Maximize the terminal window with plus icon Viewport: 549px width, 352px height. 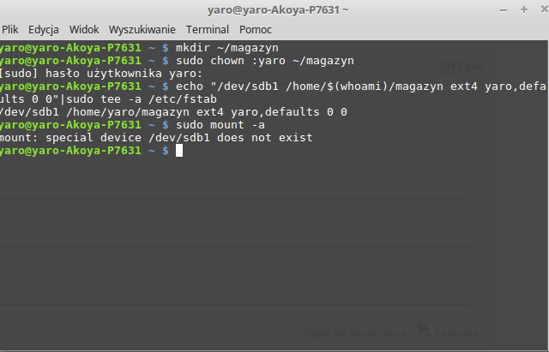pyautogui.click(x=524, y=9)
